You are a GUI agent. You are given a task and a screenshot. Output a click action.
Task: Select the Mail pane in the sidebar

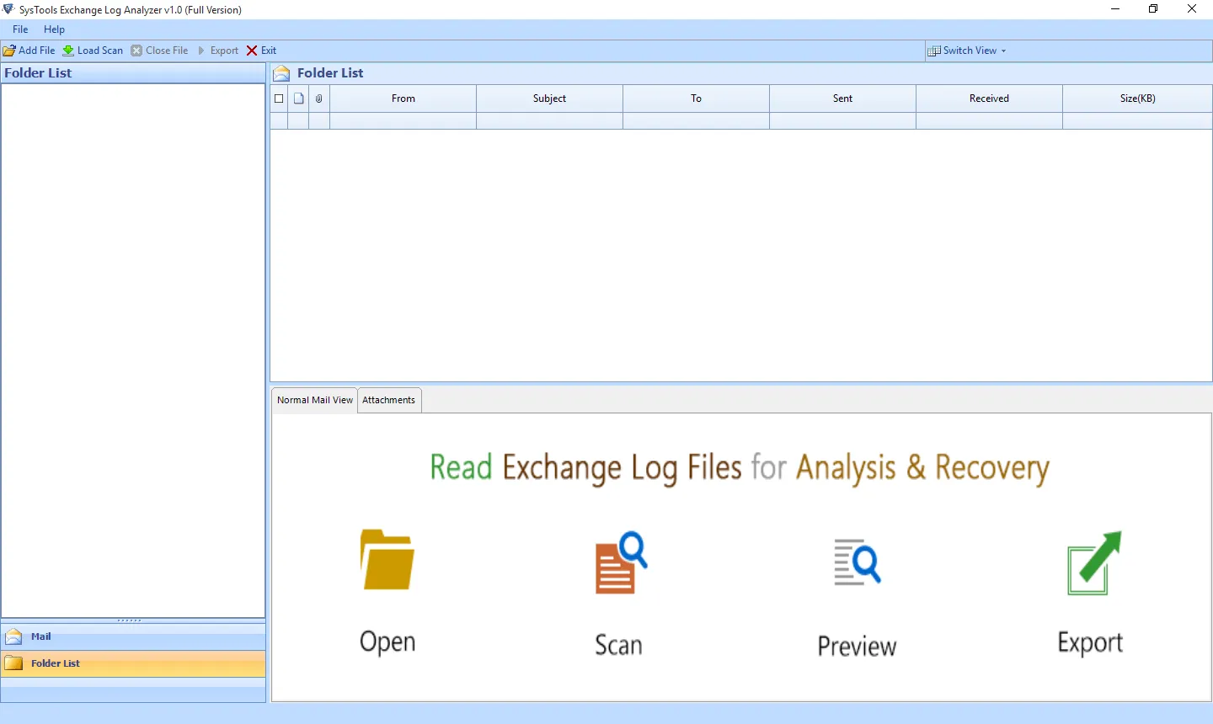(x=133, y=636)
